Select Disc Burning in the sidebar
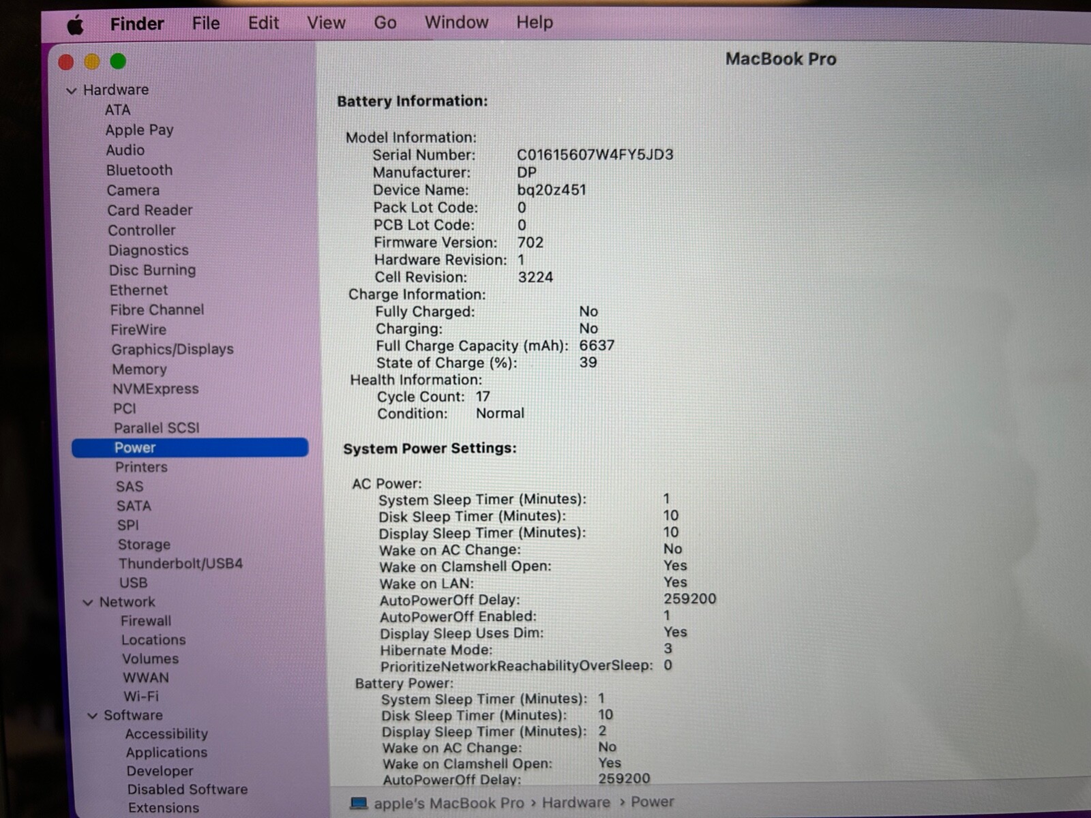The width and height of the screenshot is (1091, 818). [153, 270]
